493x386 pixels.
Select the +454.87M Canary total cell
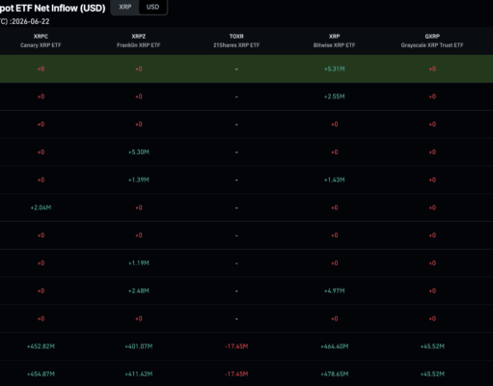[x=41, y=374]
